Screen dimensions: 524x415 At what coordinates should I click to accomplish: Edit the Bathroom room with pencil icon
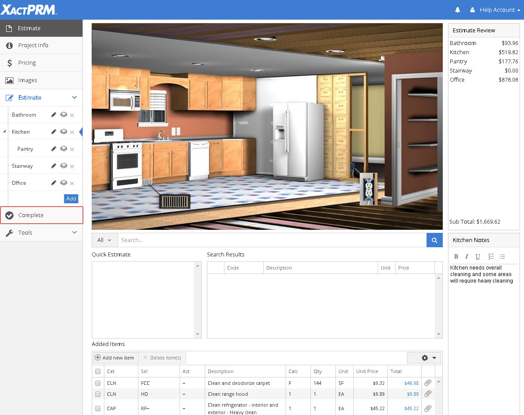pyautogui.click(x=54, y=115)
